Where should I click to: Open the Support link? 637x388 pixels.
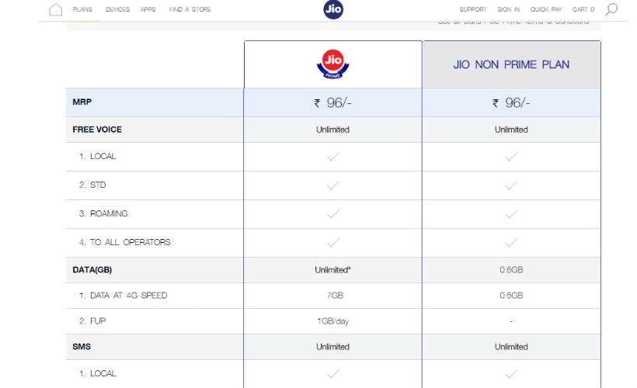click(473, 9)
